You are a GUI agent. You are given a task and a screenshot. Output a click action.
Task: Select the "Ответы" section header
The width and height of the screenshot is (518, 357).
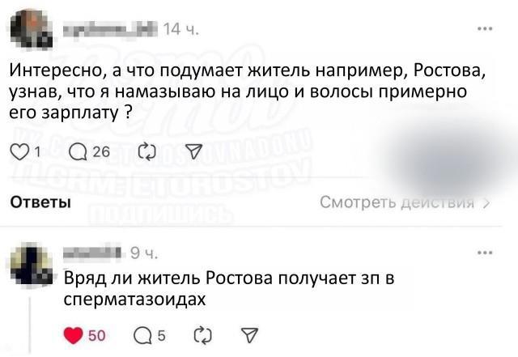tap(40, 202)
